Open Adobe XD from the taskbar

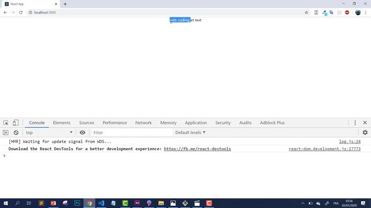pos(137,203)
